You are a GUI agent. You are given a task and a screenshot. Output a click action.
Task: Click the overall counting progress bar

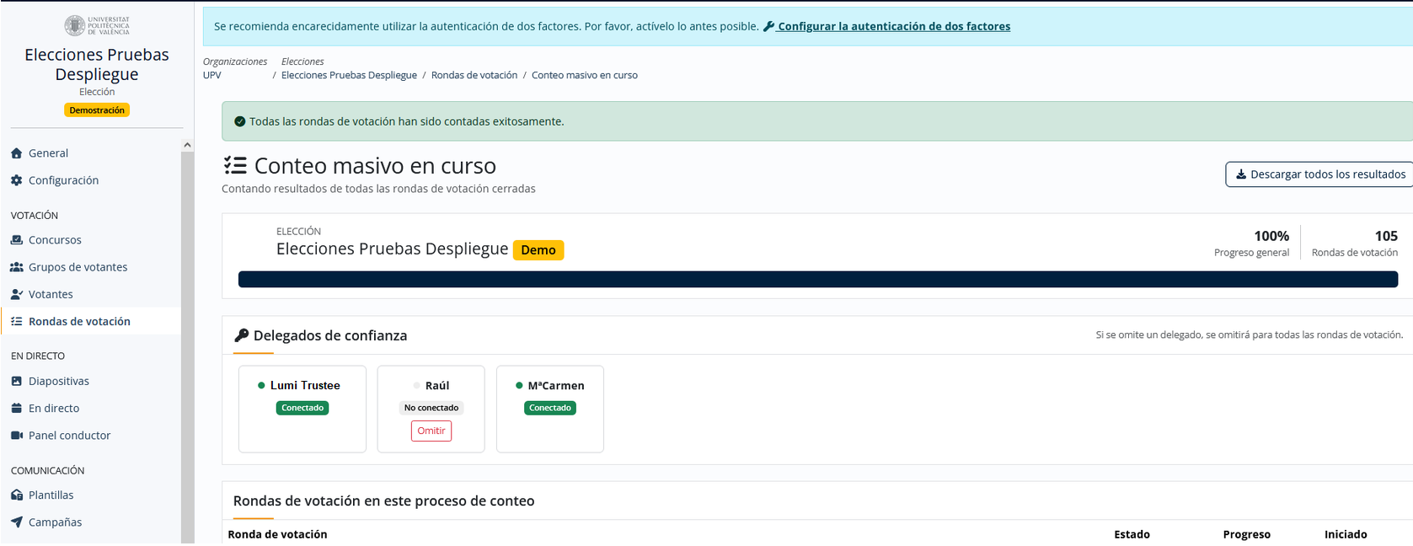coord(818,279)
